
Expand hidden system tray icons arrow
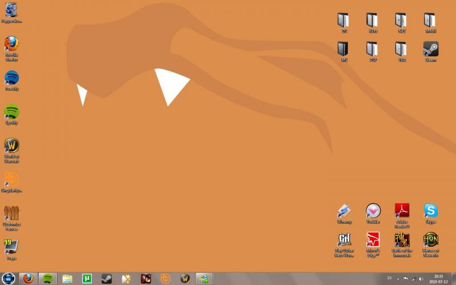pos(398,279)
